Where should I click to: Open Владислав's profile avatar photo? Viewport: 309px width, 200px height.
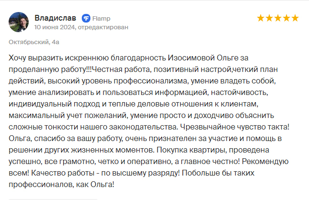pos(19,22)
